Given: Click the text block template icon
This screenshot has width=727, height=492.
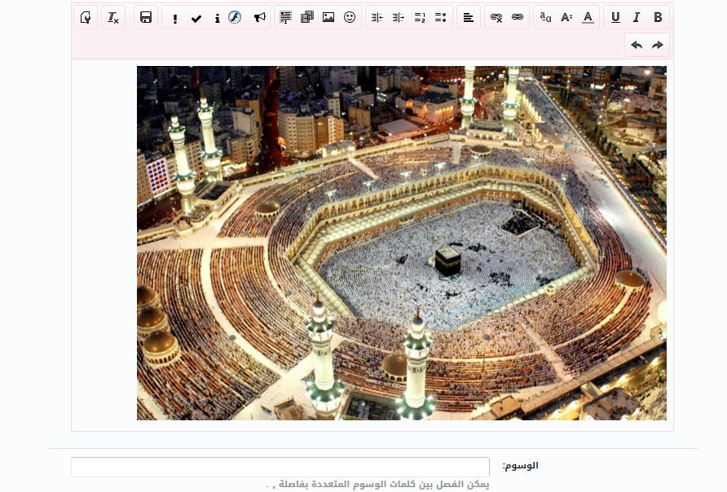Looking at the screenshot, I should click(285, 18).
